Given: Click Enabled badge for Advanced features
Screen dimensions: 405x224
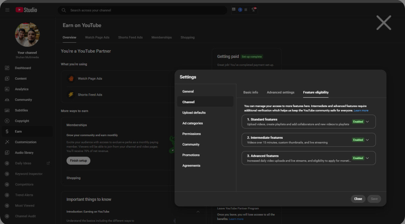Looking at the screenshot, I should [358, 158].
